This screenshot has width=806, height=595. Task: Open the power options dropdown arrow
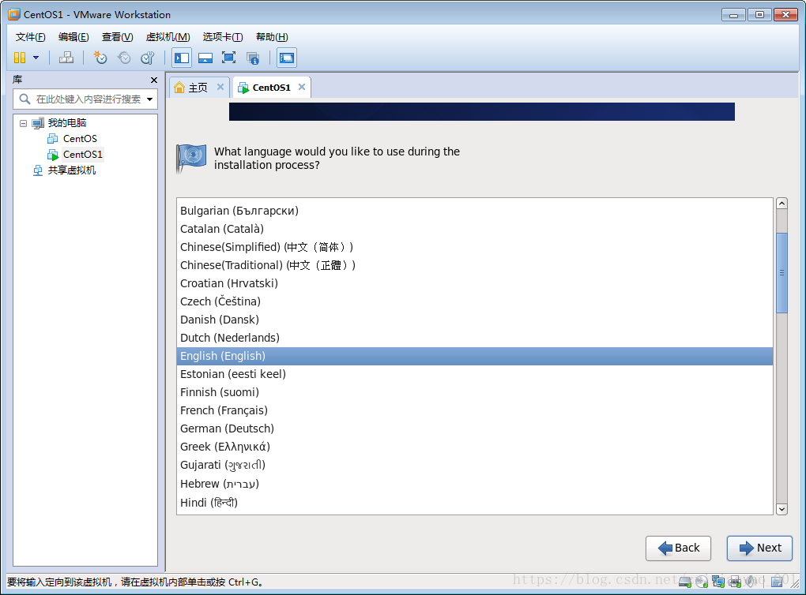pyautogui.click(x=36, y=58)
